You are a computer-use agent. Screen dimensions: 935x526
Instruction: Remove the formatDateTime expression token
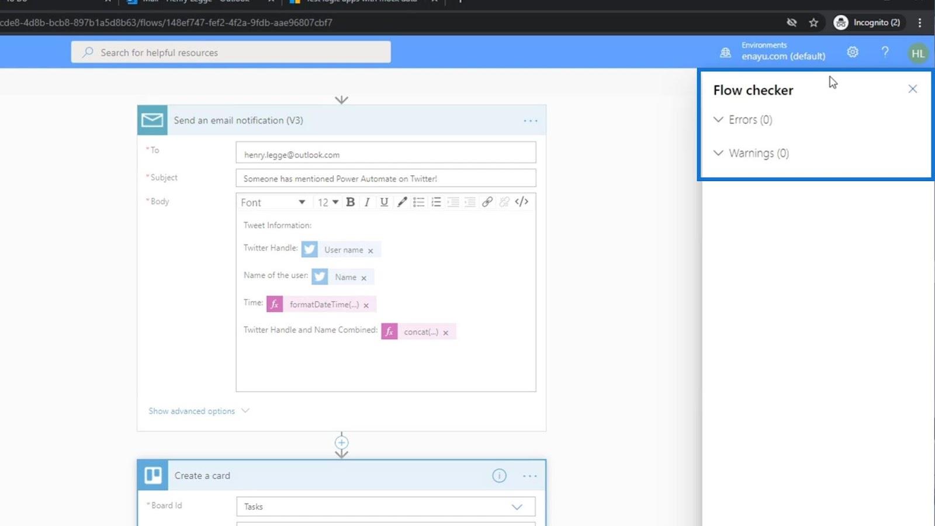[366, 305]
